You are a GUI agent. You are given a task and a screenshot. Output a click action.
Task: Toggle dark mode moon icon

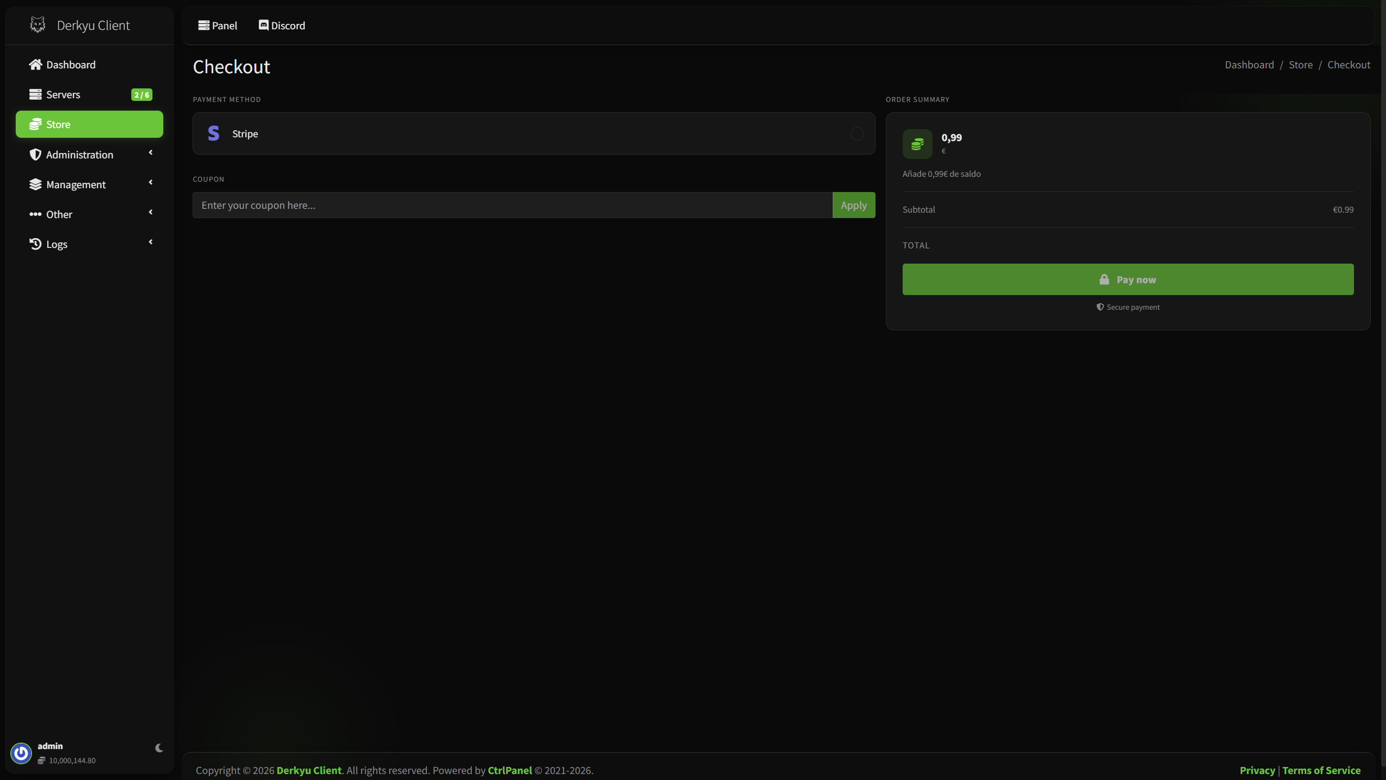pos(159,748)
